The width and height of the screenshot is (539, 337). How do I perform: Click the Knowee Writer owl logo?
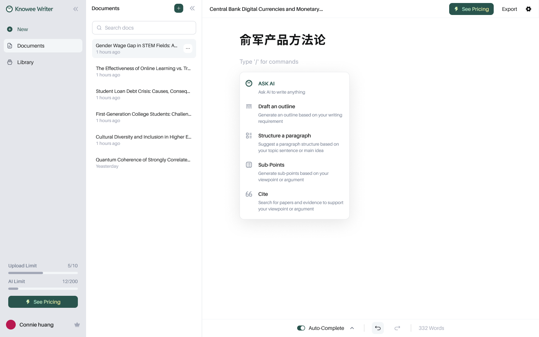[9, 9]
